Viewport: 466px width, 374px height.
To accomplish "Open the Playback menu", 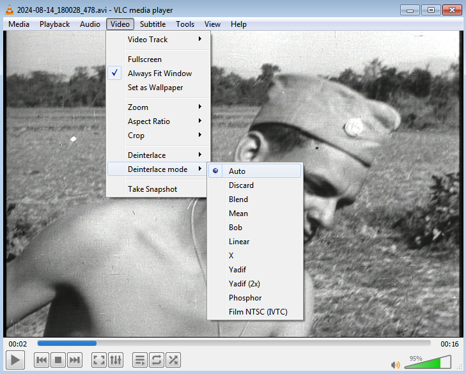I will click(x=55, y=24).
